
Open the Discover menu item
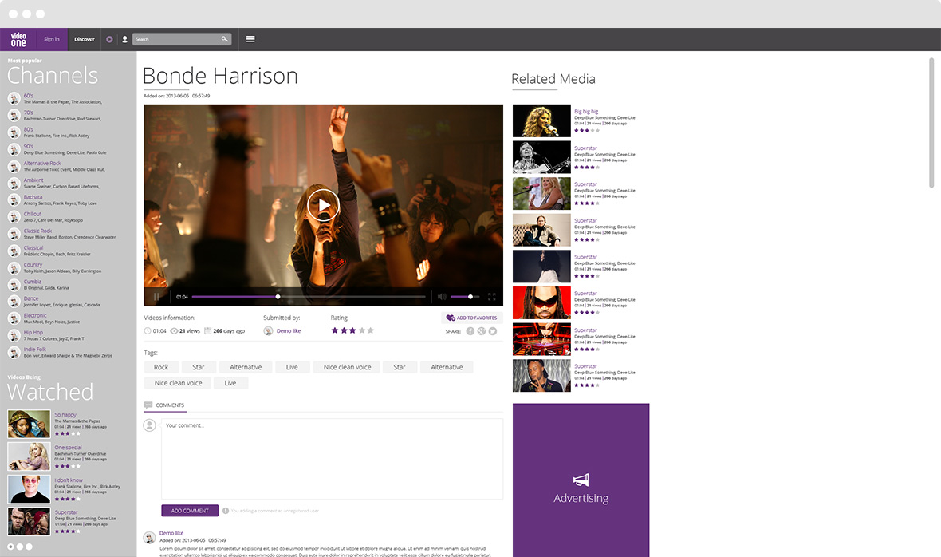(x=85, y=39)
